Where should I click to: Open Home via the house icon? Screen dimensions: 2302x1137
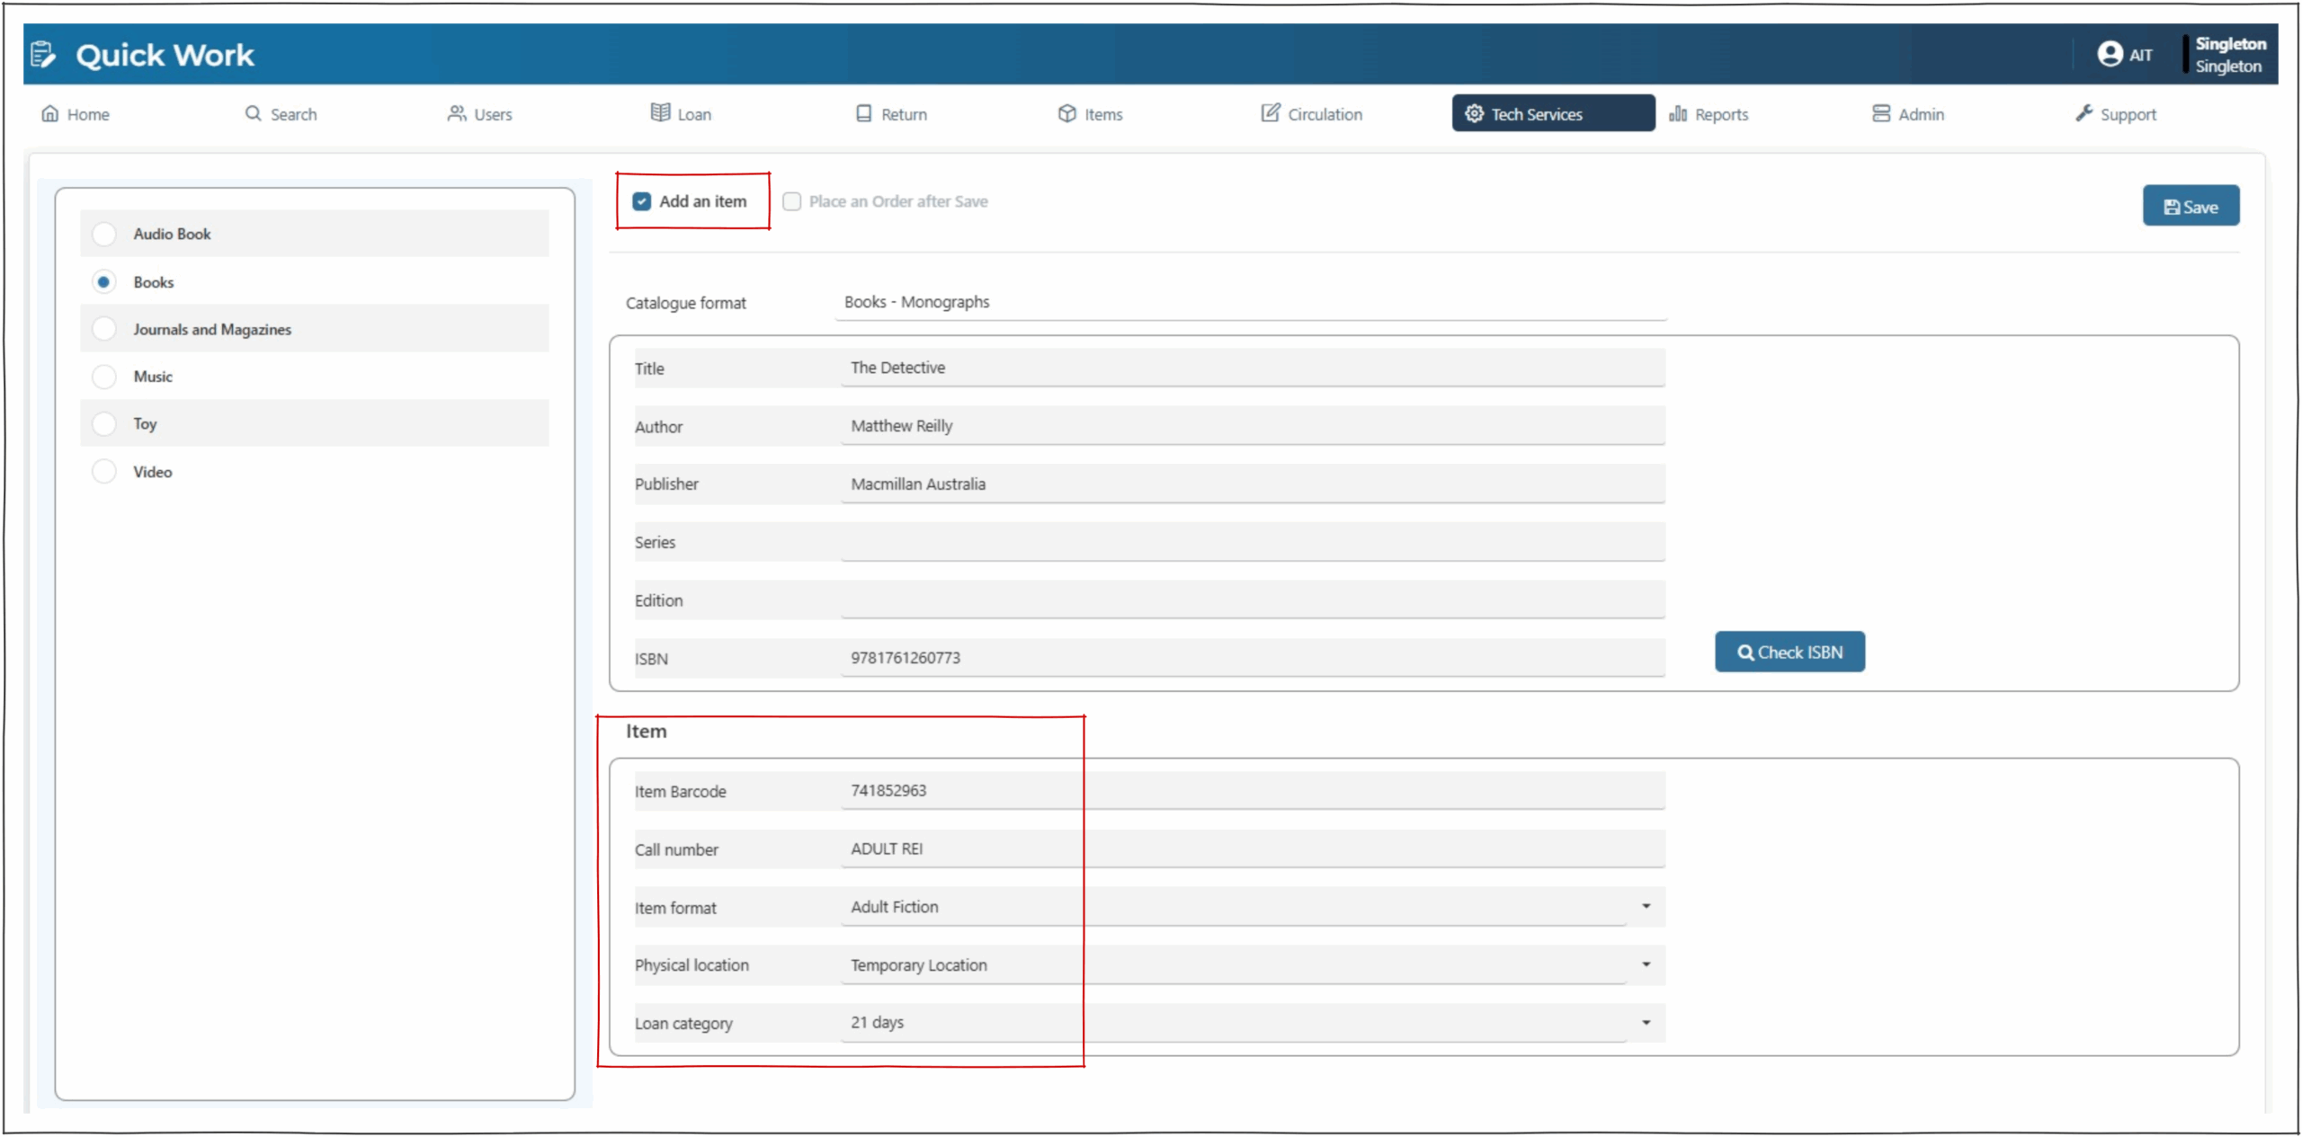pos(50,114)
